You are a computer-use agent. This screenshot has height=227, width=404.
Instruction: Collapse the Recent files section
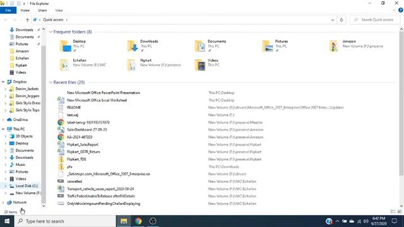click(x=50, y=83)
